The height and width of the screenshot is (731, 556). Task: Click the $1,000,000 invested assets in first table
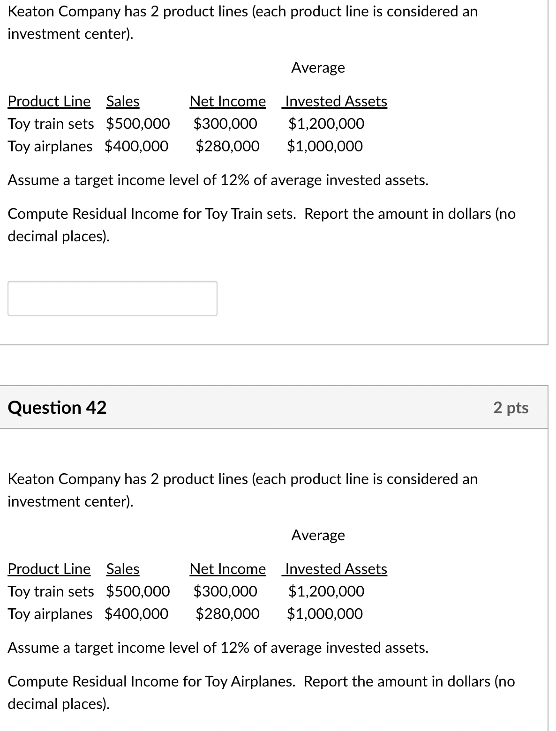click(325, 146)
